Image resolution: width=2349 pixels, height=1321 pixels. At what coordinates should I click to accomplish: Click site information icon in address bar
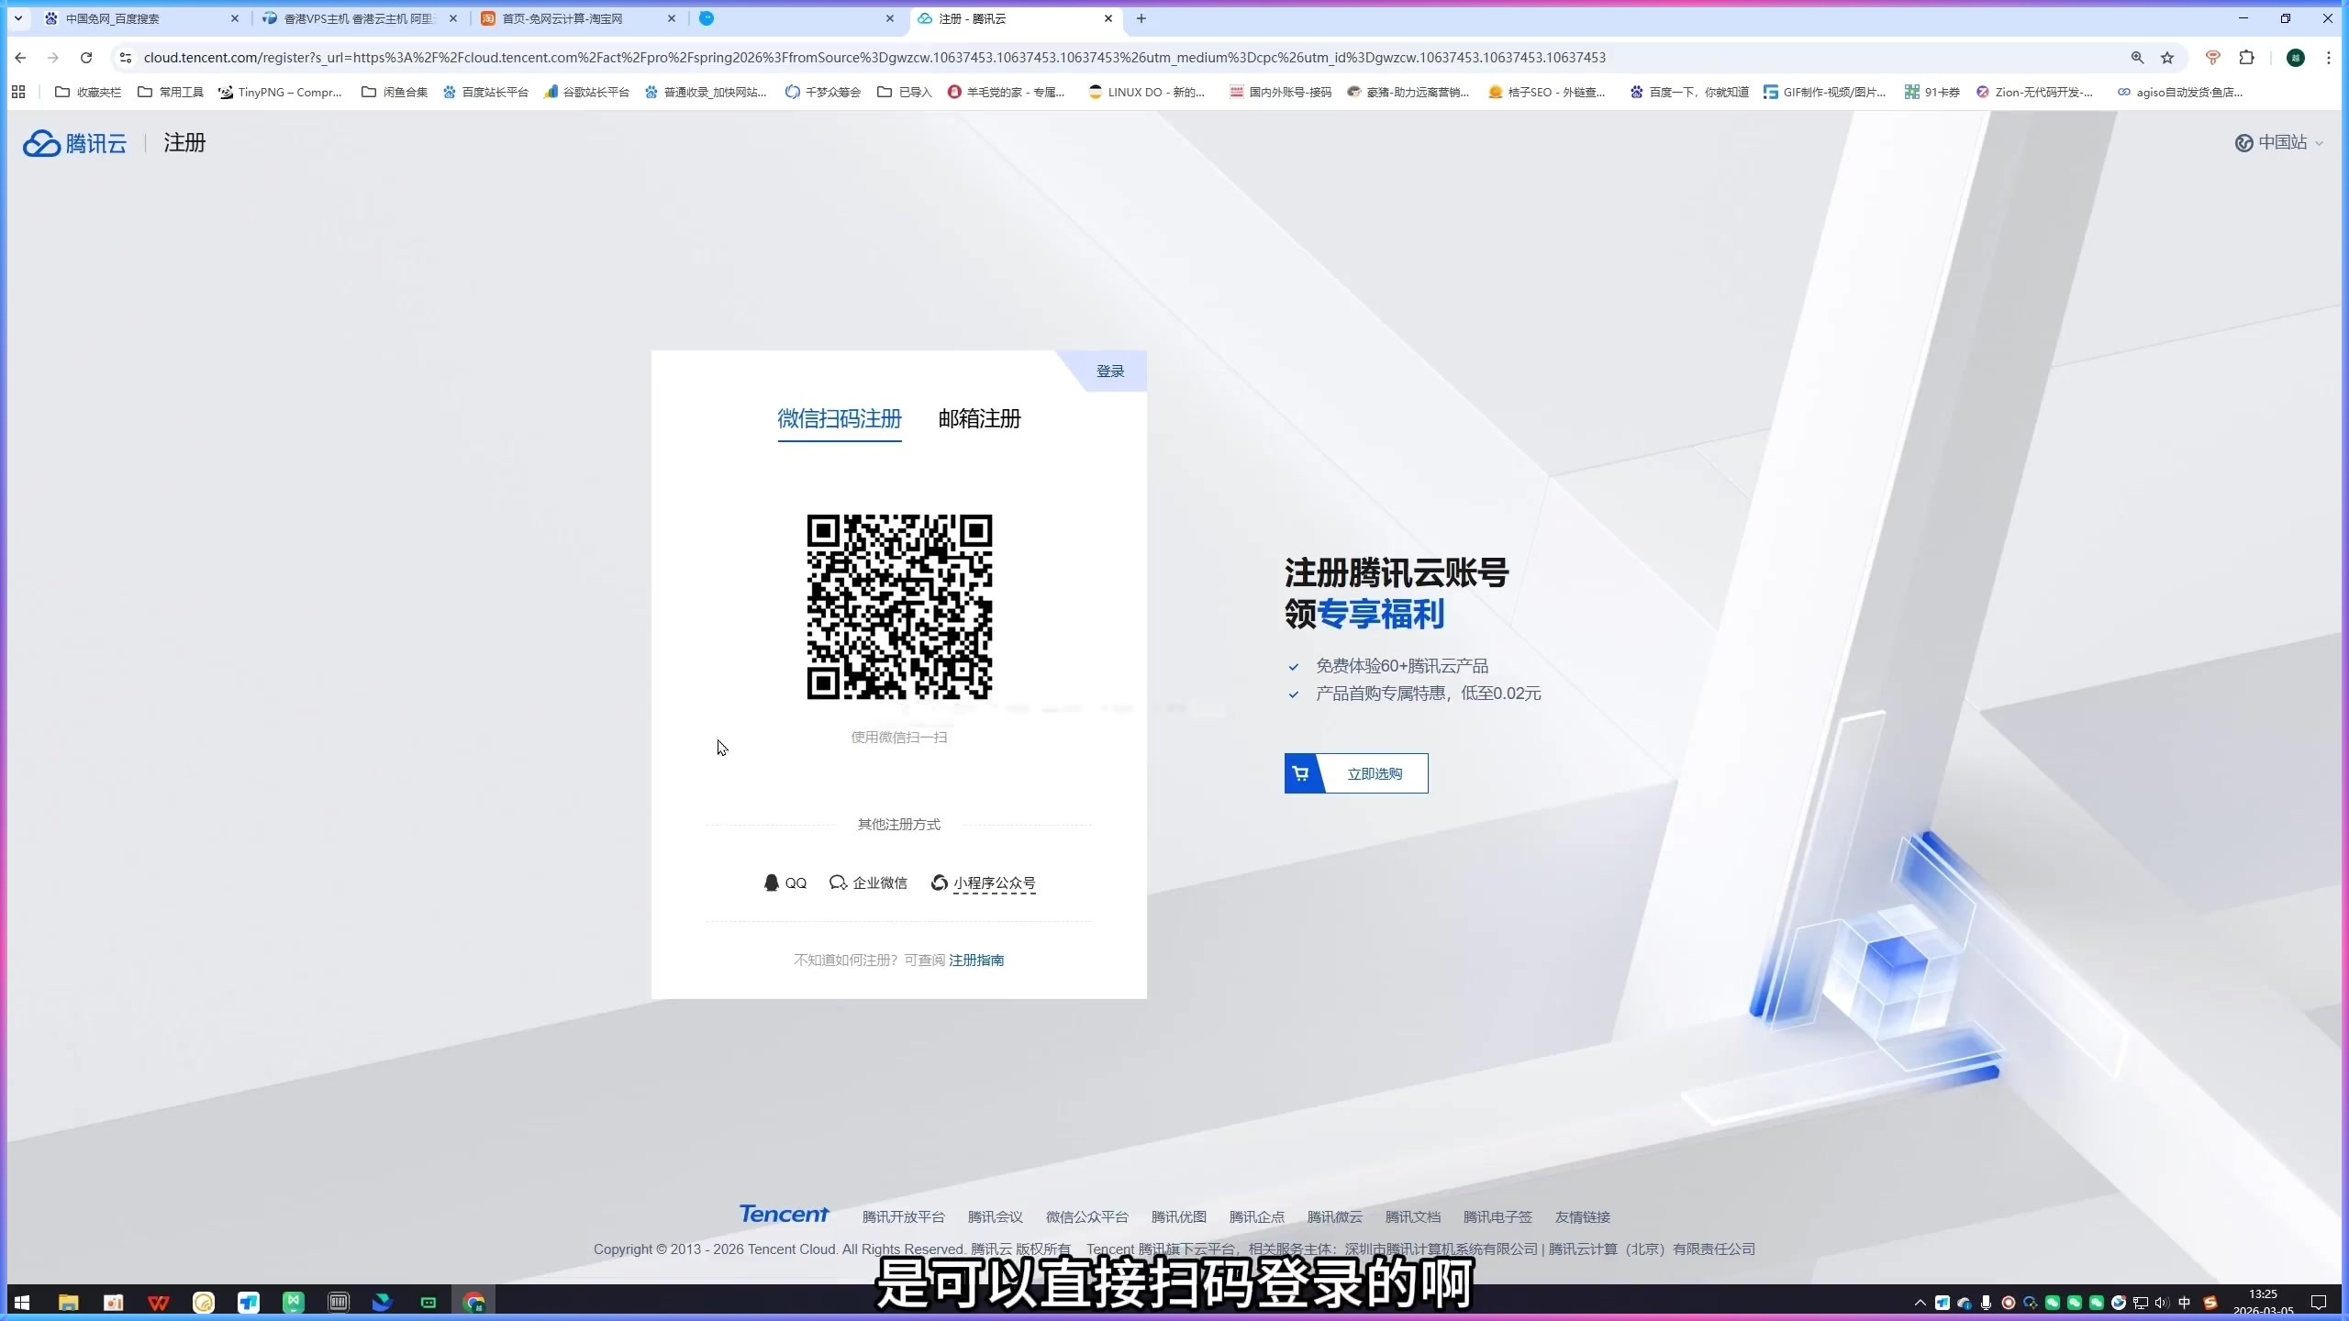tap(126, 58)
